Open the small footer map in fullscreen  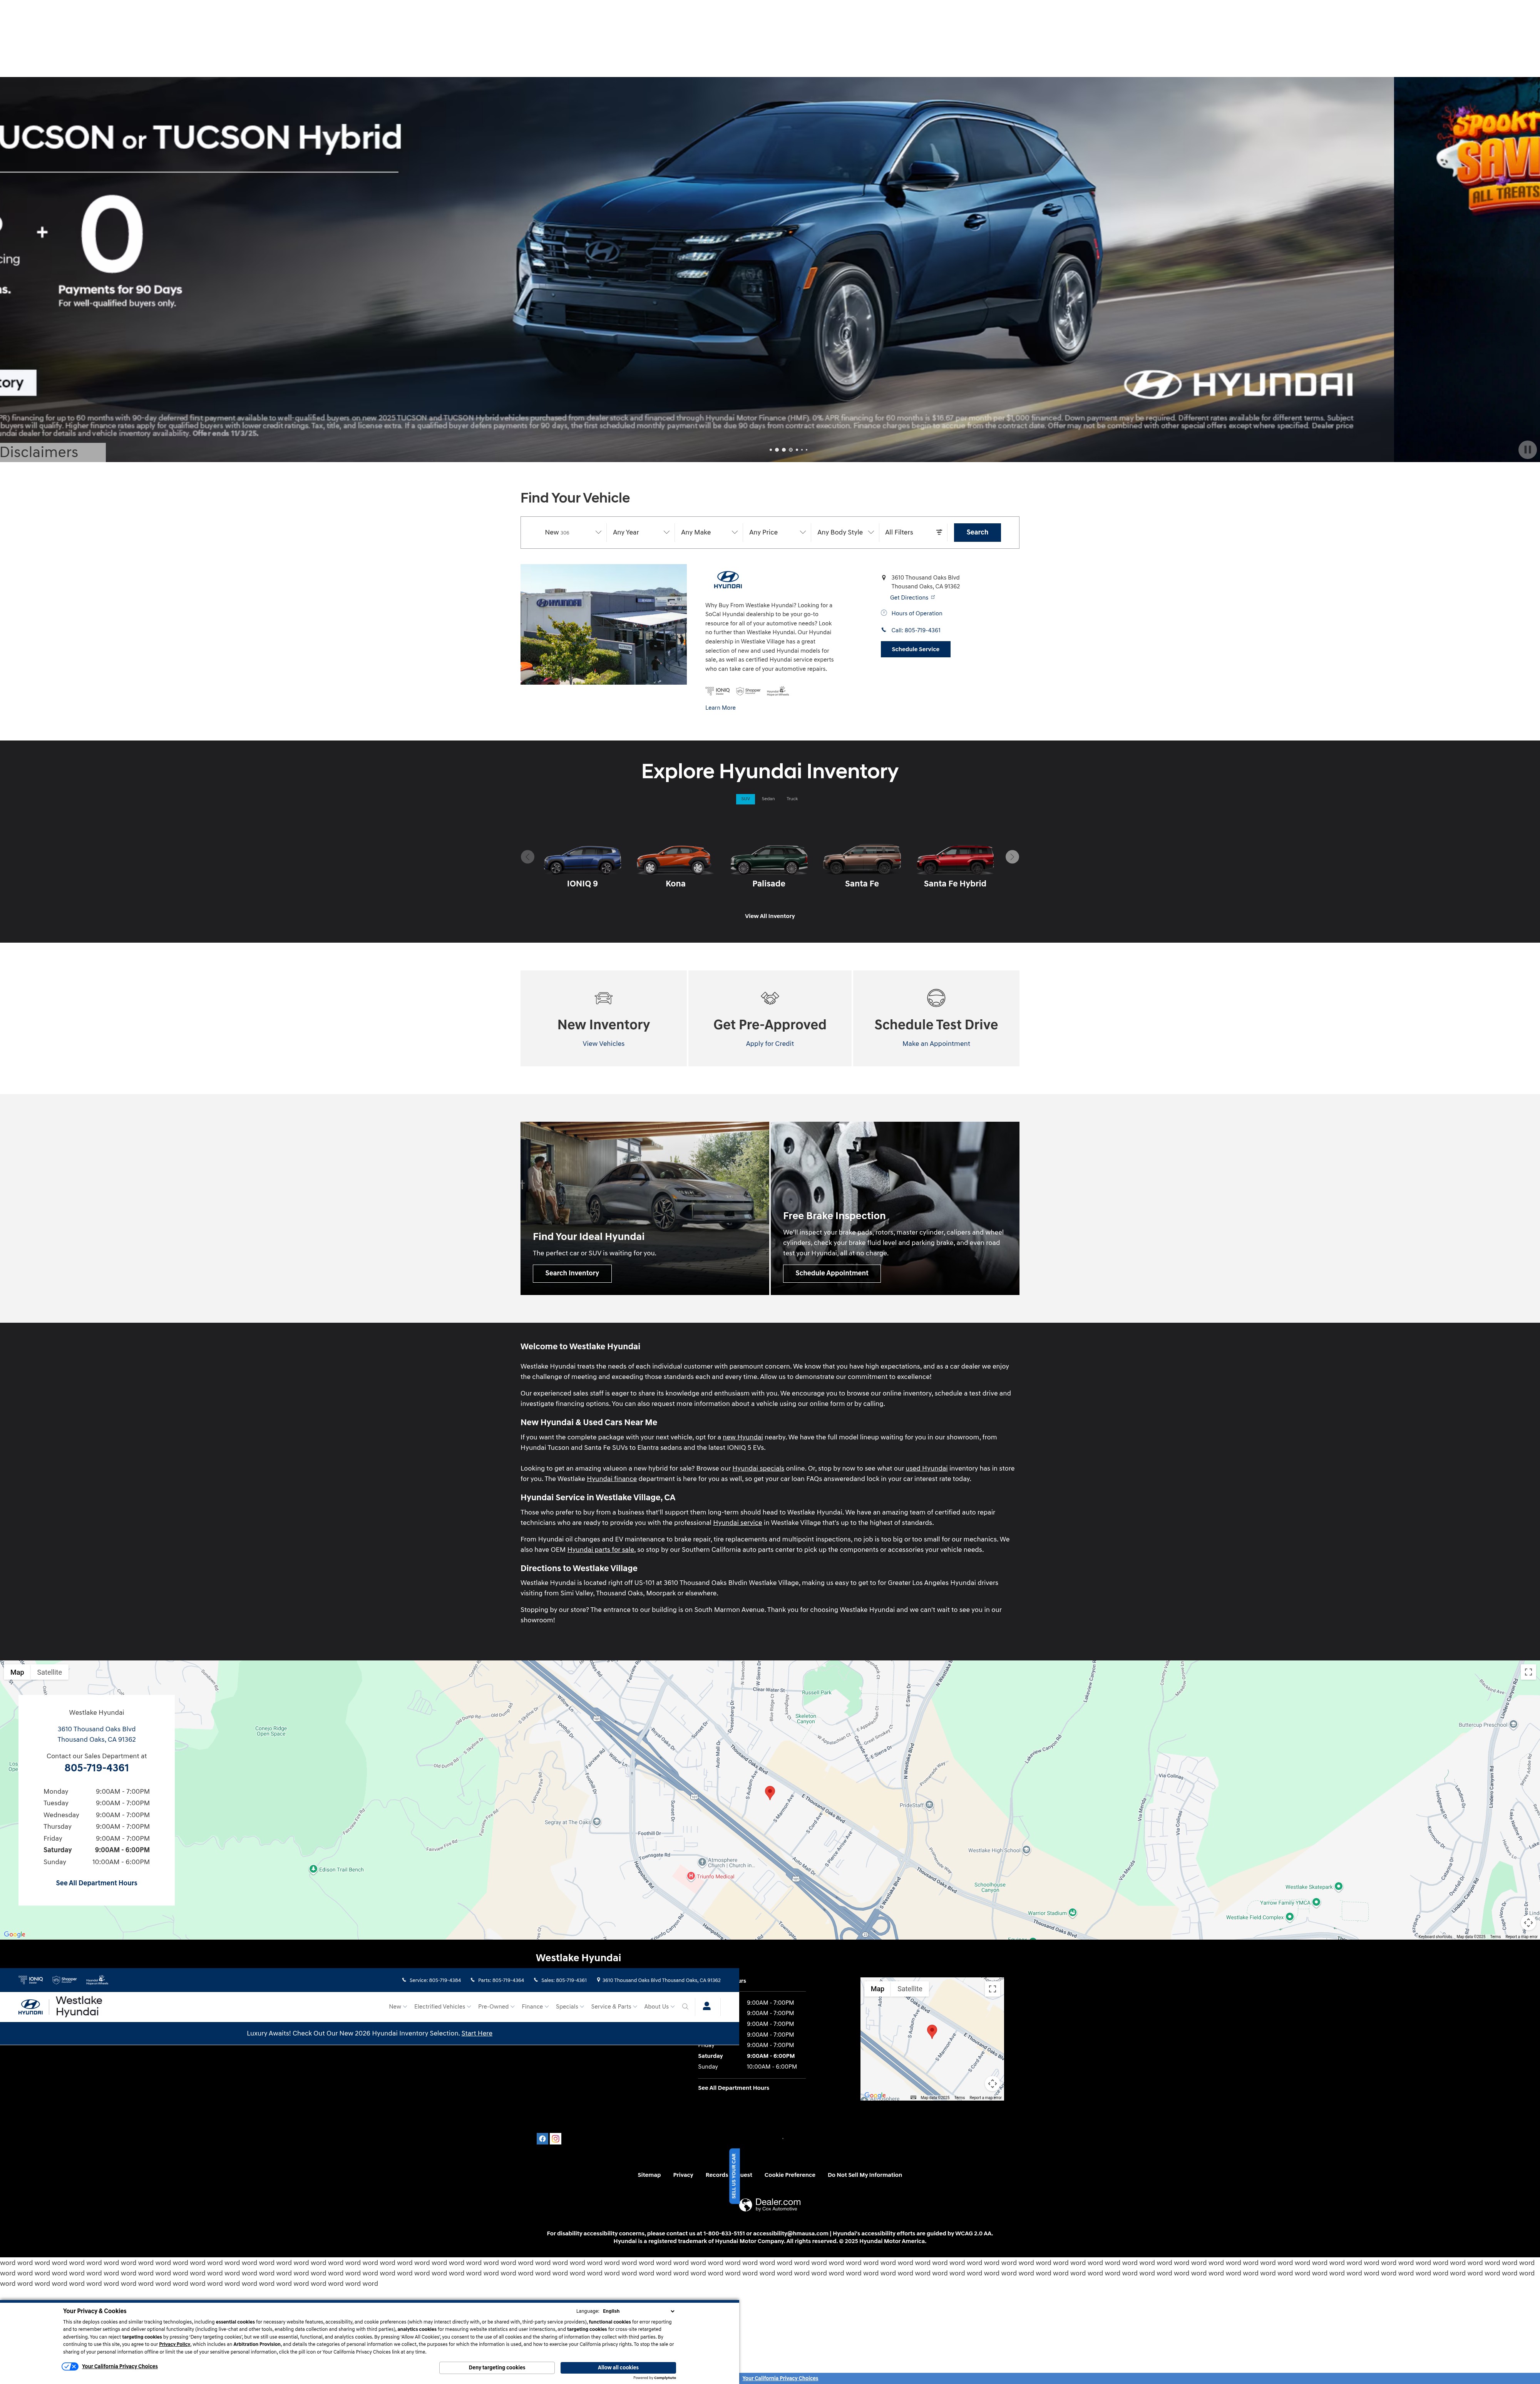click(992, 1989)
